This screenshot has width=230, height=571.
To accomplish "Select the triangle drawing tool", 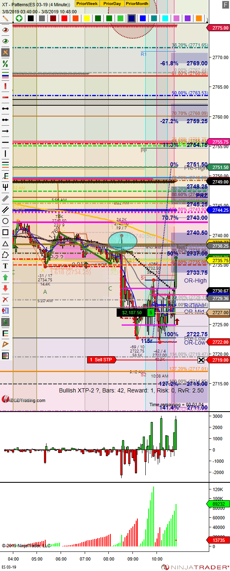I will (5, 243).
